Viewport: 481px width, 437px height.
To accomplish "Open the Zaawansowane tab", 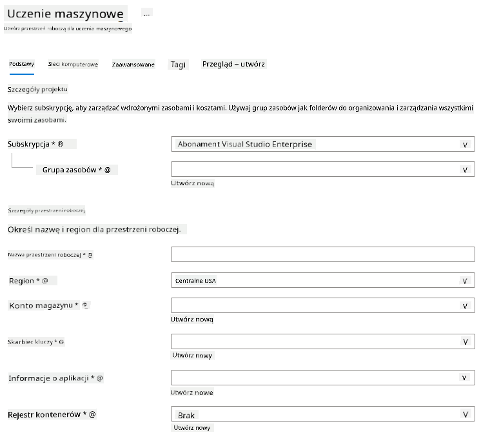I will (133, 64).
